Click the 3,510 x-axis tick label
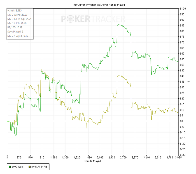 coord(158,157)
